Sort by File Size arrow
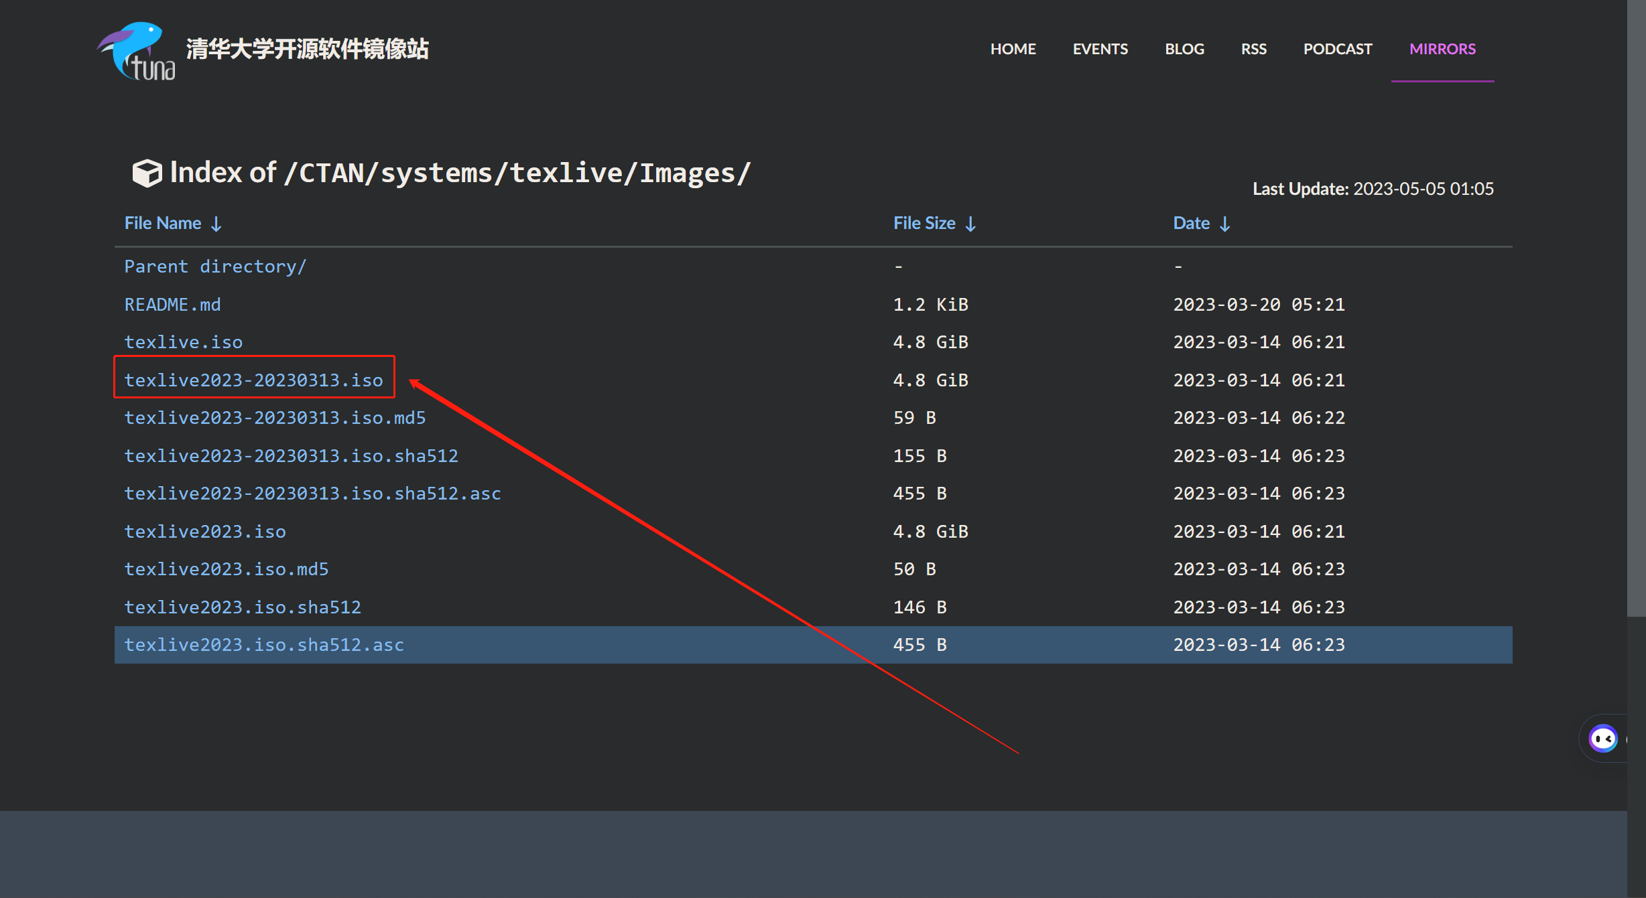1646x898 pixels. click(970, 224)
